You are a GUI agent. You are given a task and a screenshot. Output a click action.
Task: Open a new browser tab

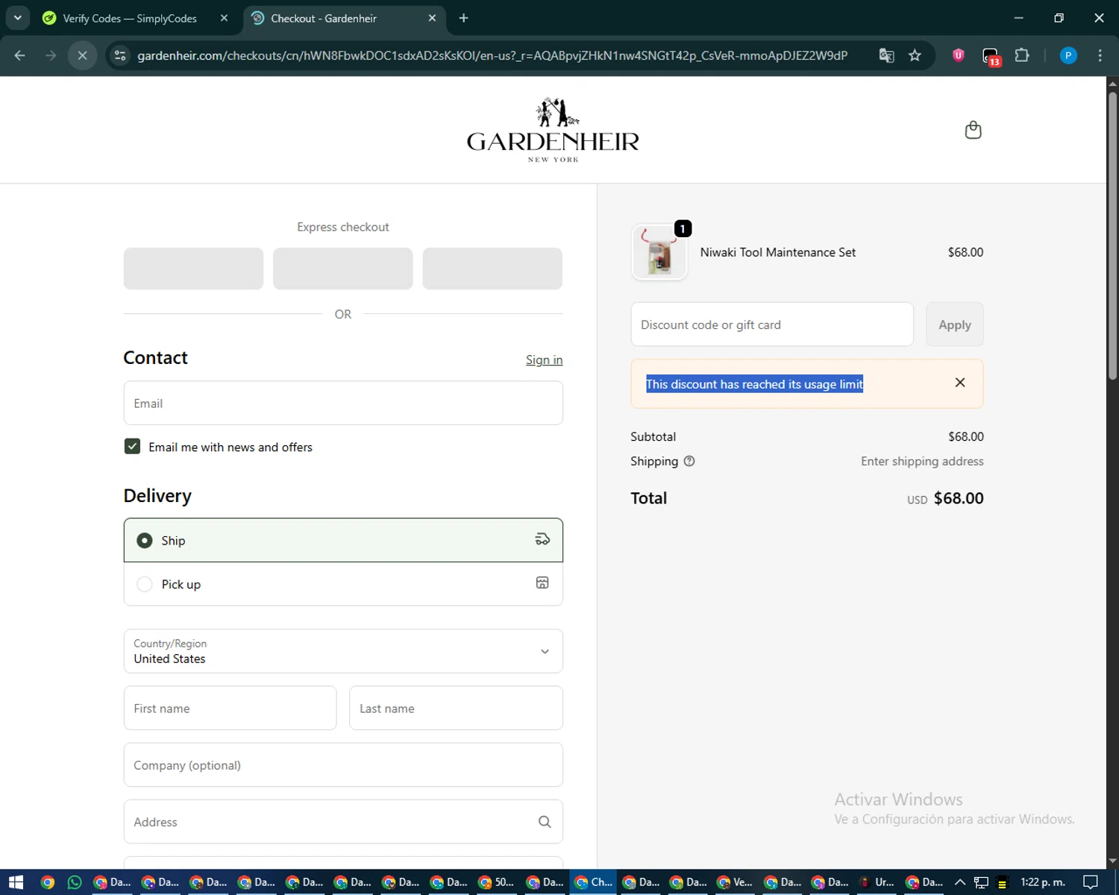pyautogui.click(x=463, y=18)
